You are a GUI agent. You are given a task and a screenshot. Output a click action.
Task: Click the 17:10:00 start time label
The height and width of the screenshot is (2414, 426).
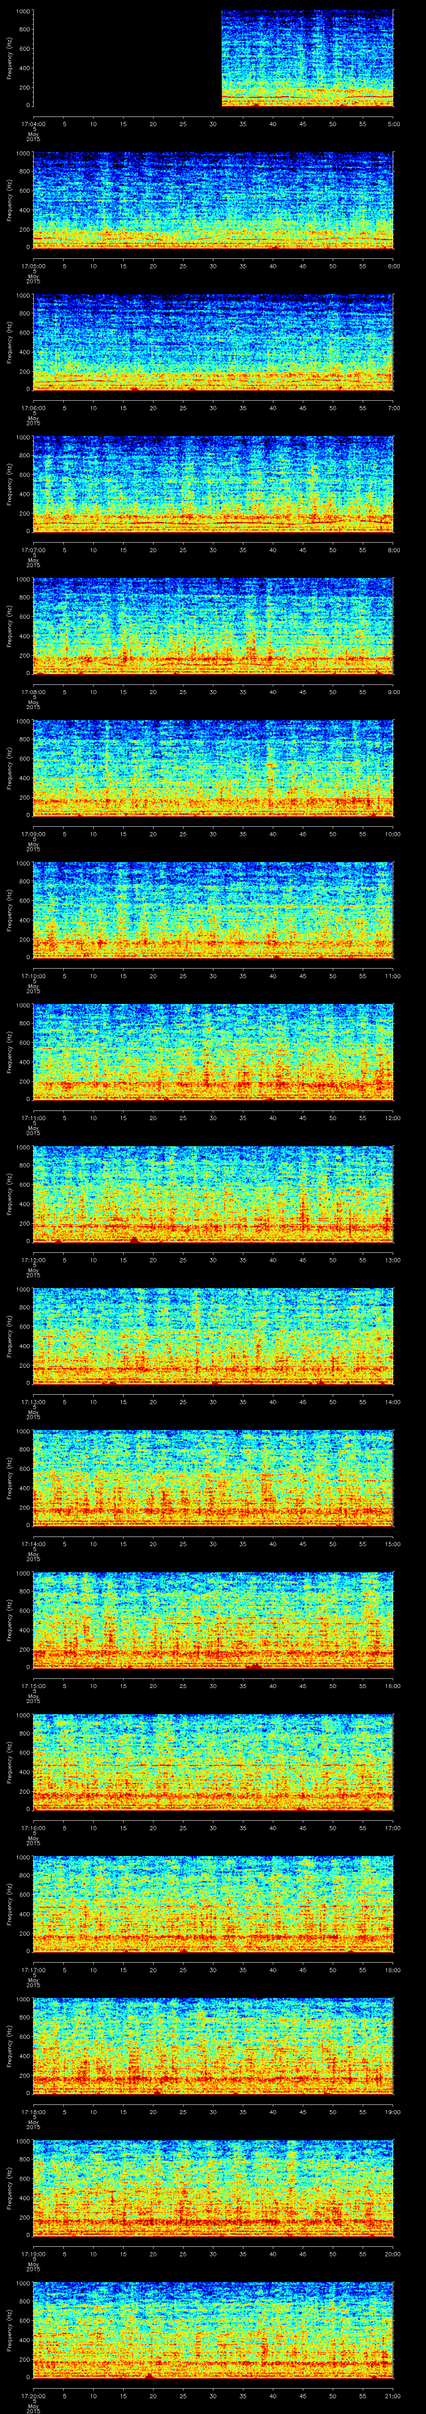(x=33, y=976)
